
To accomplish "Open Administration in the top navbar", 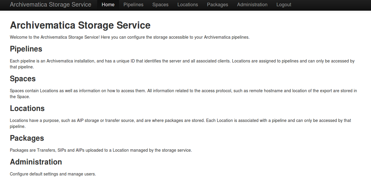I will 252,5.
